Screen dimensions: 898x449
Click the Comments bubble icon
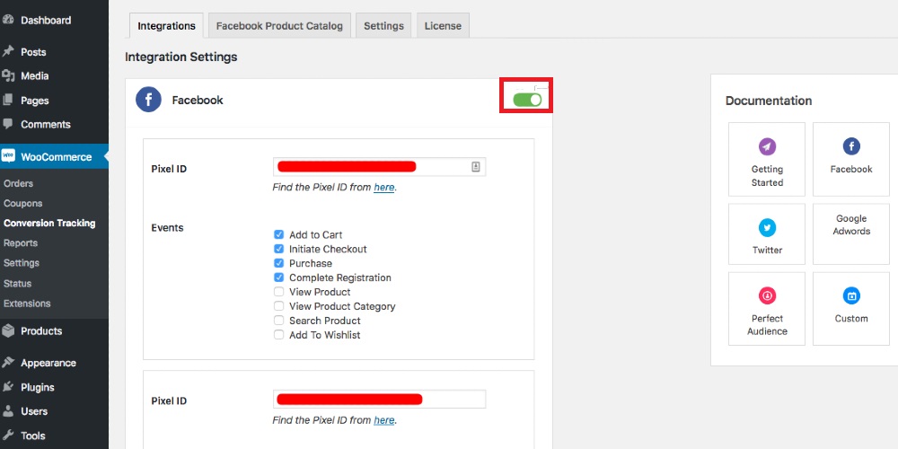(7, 124)
